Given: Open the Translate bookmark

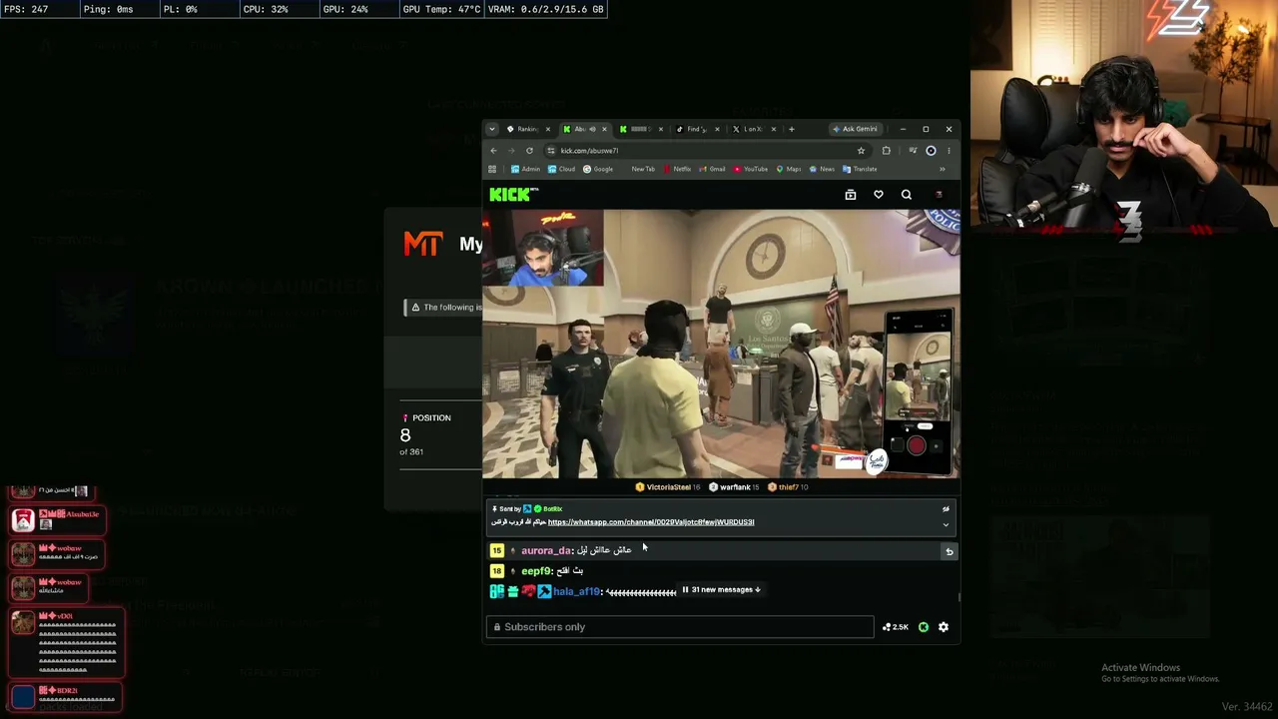Looking at the screenshot, I should (860, 170).
